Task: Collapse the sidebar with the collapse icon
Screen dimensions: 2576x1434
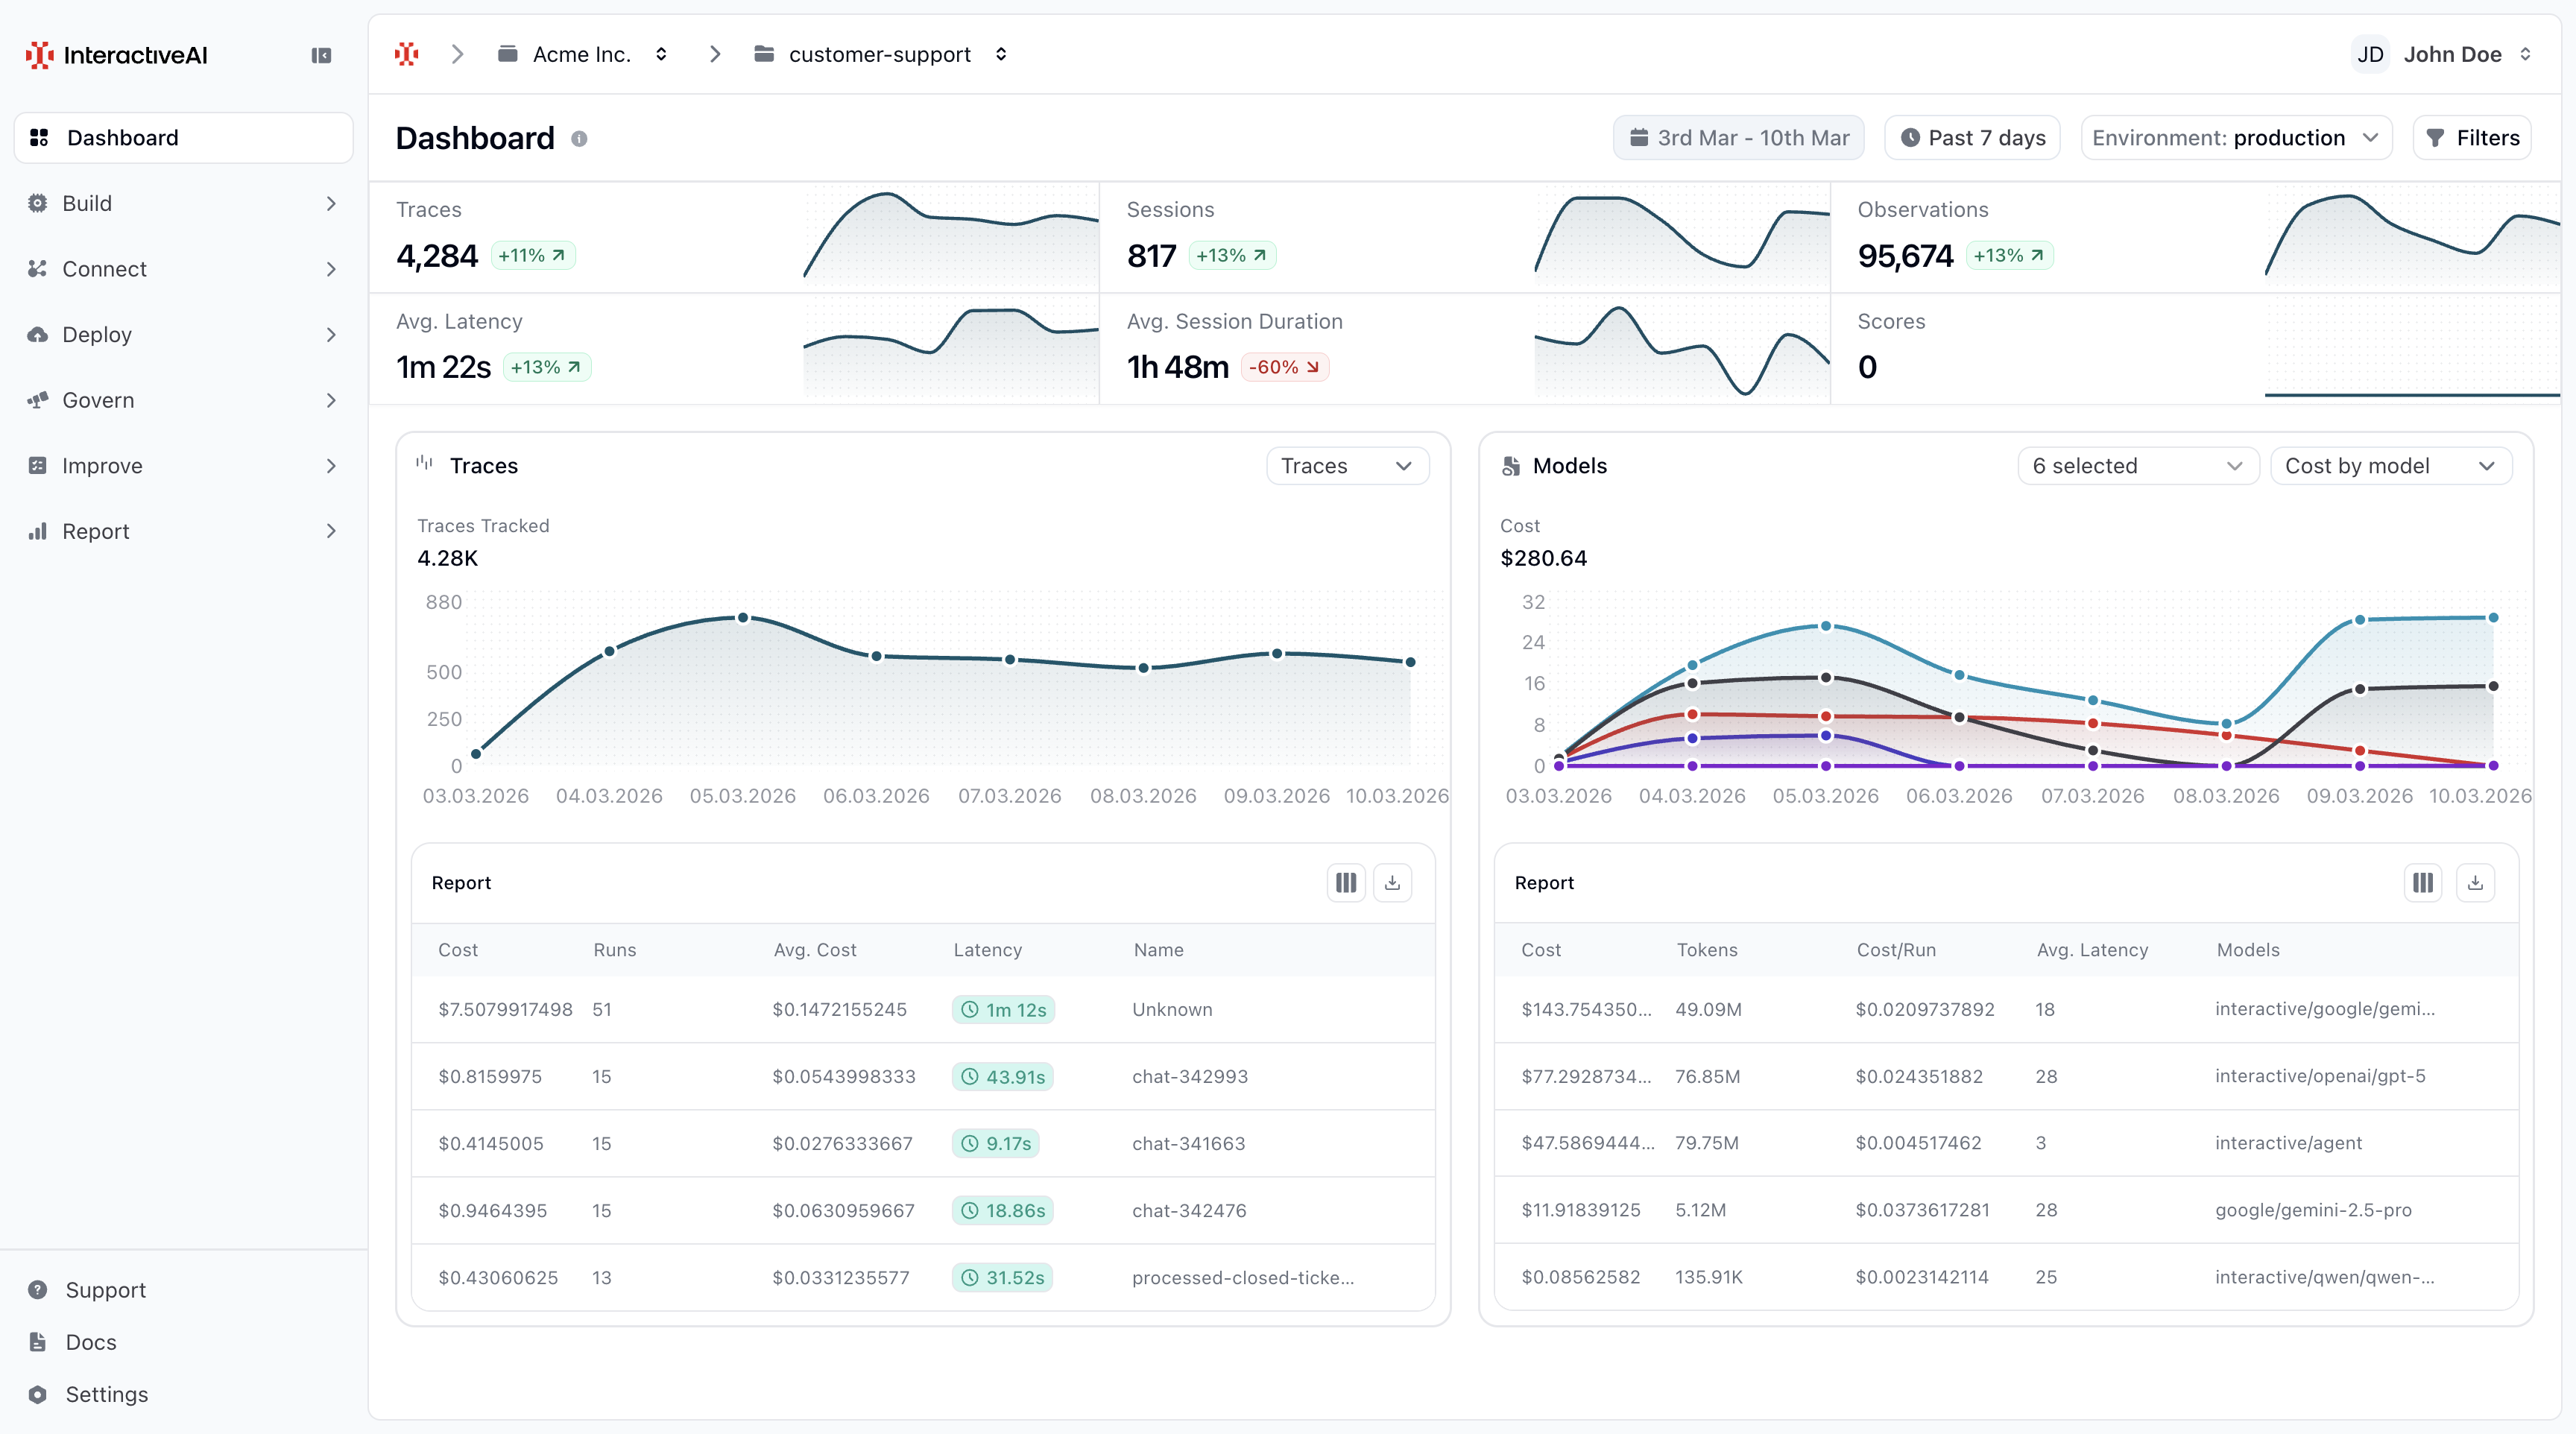Action: [x=321, y=55]
